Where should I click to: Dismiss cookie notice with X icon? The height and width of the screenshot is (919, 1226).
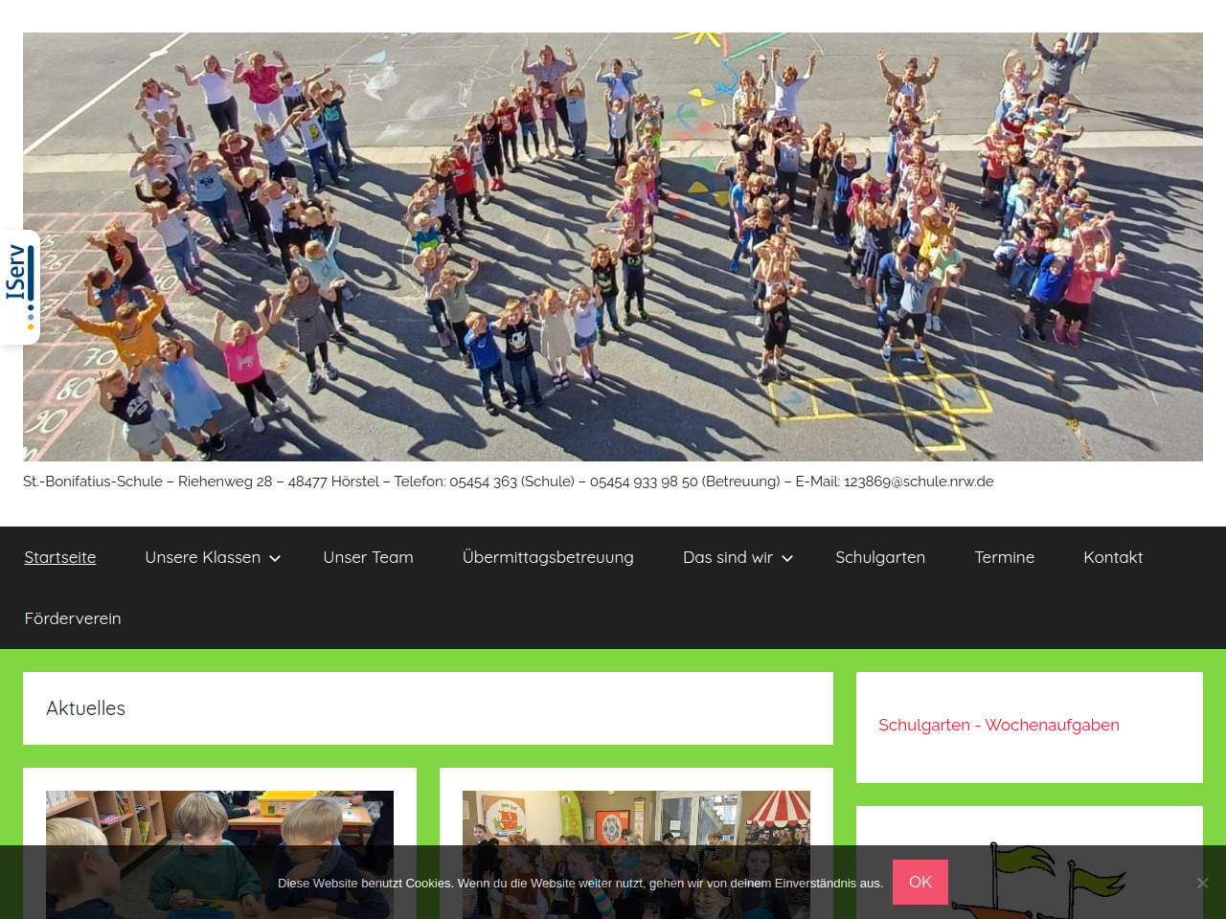click(x=1202, y=883)
